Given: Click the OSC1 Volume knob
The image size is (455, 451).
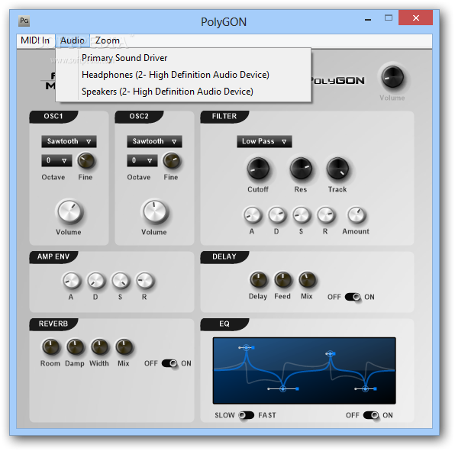Looking at the screenshot, I should click(x=69, y=211).
